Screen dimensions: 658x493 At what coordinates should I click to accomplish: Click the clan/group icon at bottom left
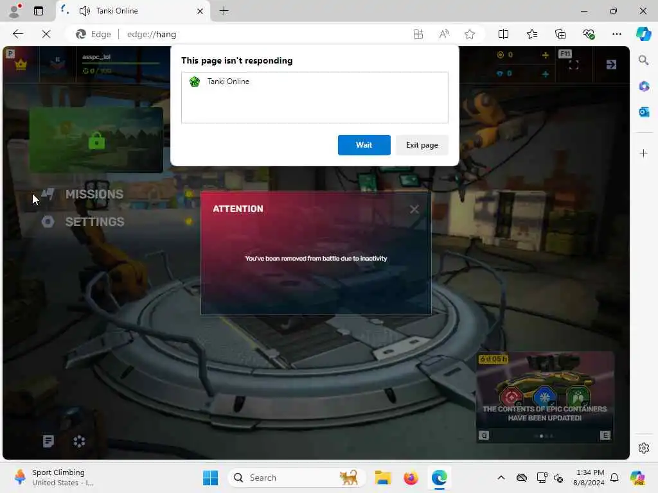[79, 441]
